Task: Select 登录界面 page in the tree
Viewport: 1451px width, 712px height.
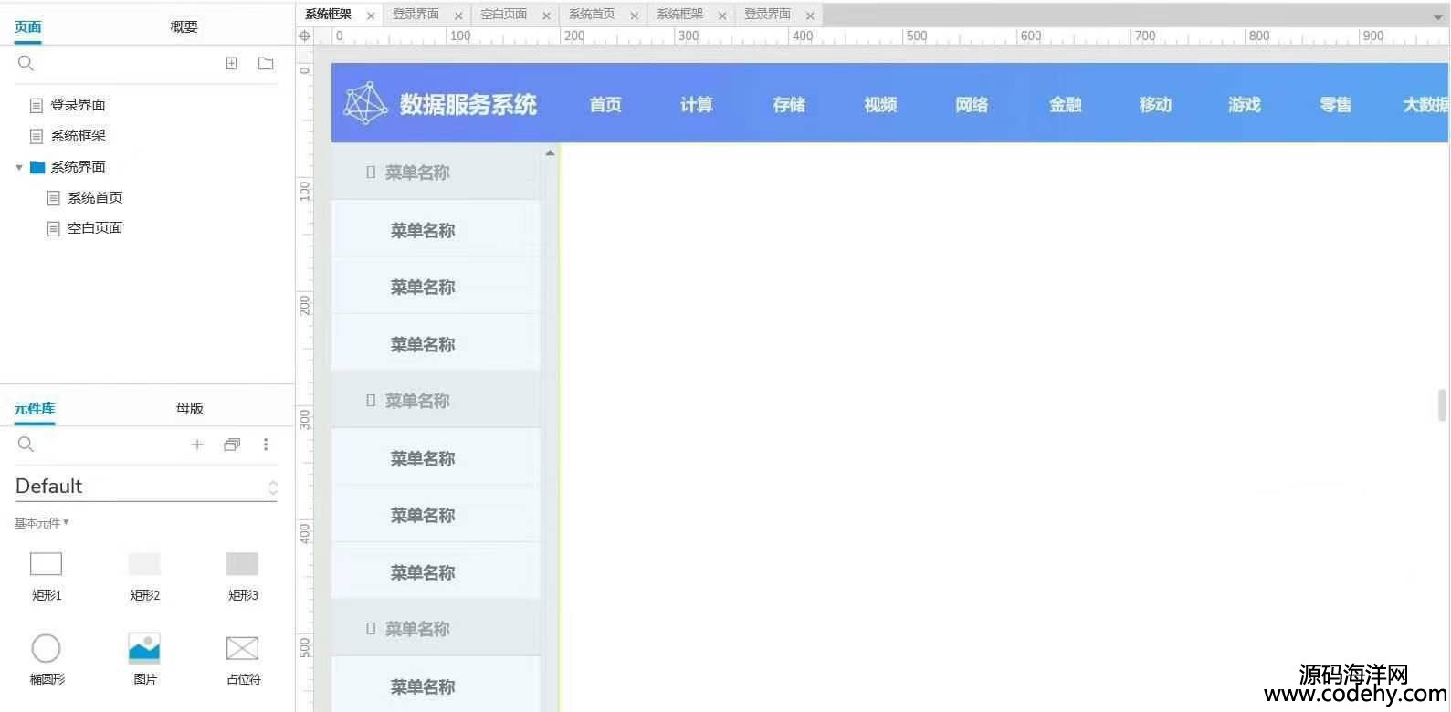Action: click(x=78, y=105)
